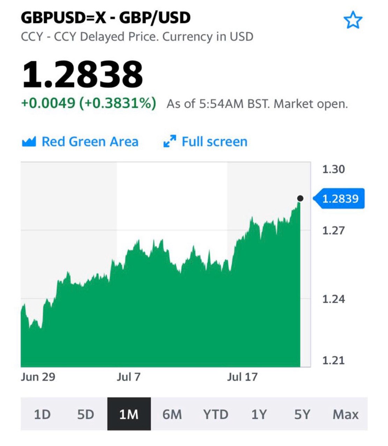Select the 1M time range tab
This screenshot has width=388, height=446.
pyautogui.click(x=129, y=414)
